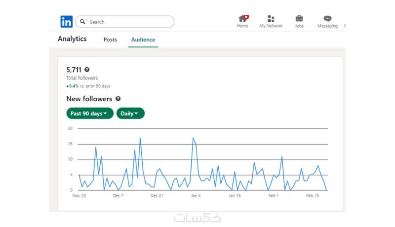This screenshot has height=227, width=395.
Task: Open the Jobs briefcase icon
Action: click(x=299, y=19)
